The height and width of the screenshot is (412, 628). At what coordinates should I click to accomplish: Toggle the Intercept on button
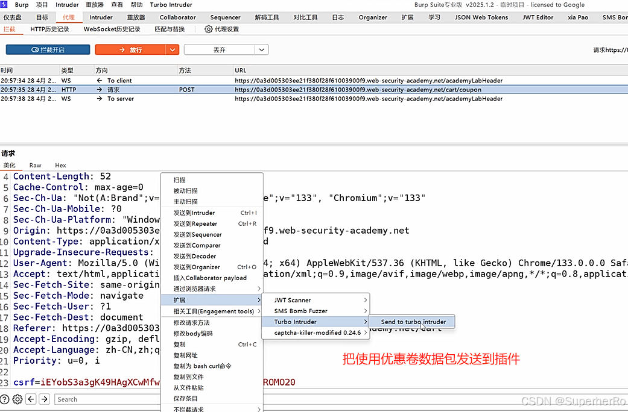tap(48, 49)
